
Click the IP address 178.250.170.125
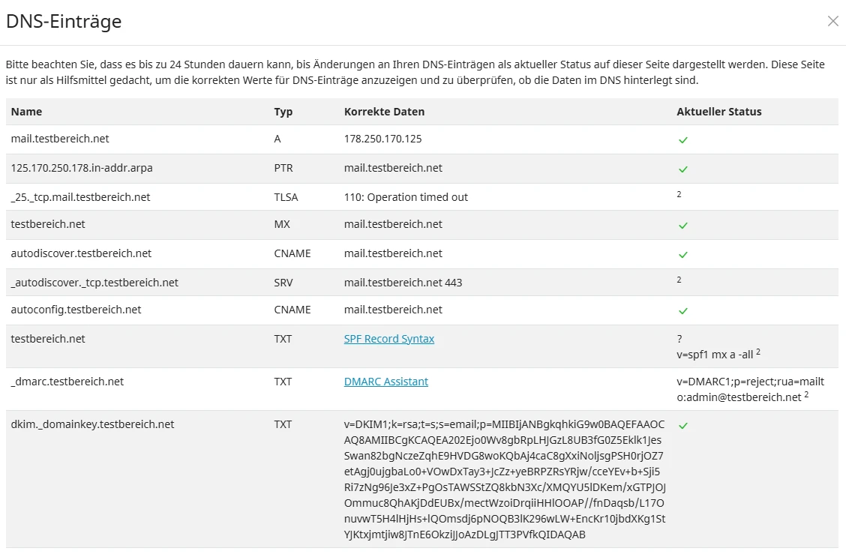(383, 139)
